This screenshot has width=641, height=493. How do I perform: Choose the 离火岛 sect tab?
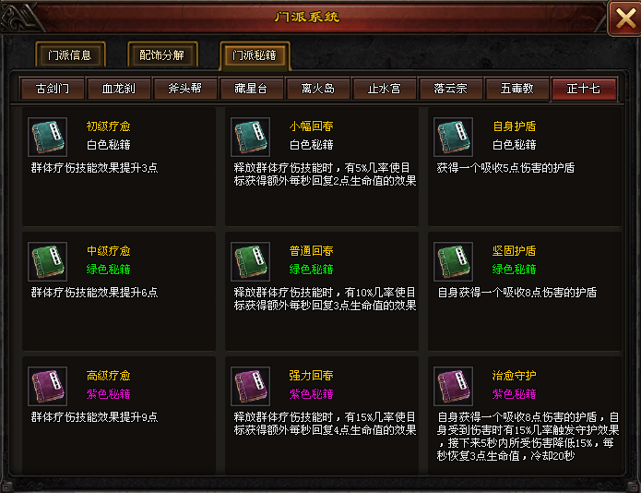coord(318,89)
